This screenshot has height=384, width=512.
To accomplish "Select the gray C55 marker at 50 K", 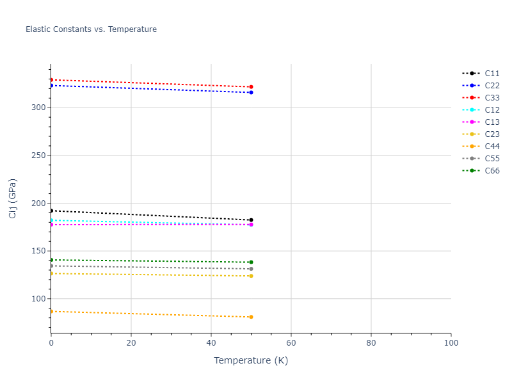I will pos(251,269).
